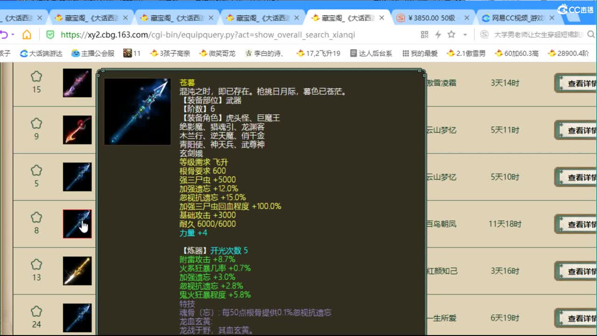Click server name 百鸟朝凤
Screen dimensions: 597x336
tap(441, 224)
